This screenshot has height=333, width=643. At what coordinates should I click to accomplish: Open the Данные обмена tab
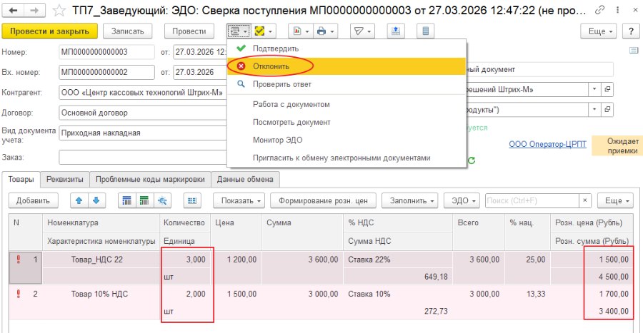pos(245,179)
